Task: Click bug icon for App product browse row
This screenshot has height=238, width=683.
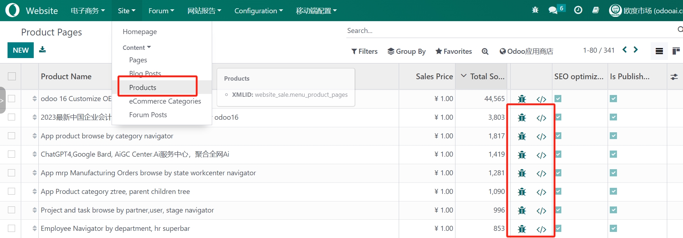Action: tap(522, 136)
